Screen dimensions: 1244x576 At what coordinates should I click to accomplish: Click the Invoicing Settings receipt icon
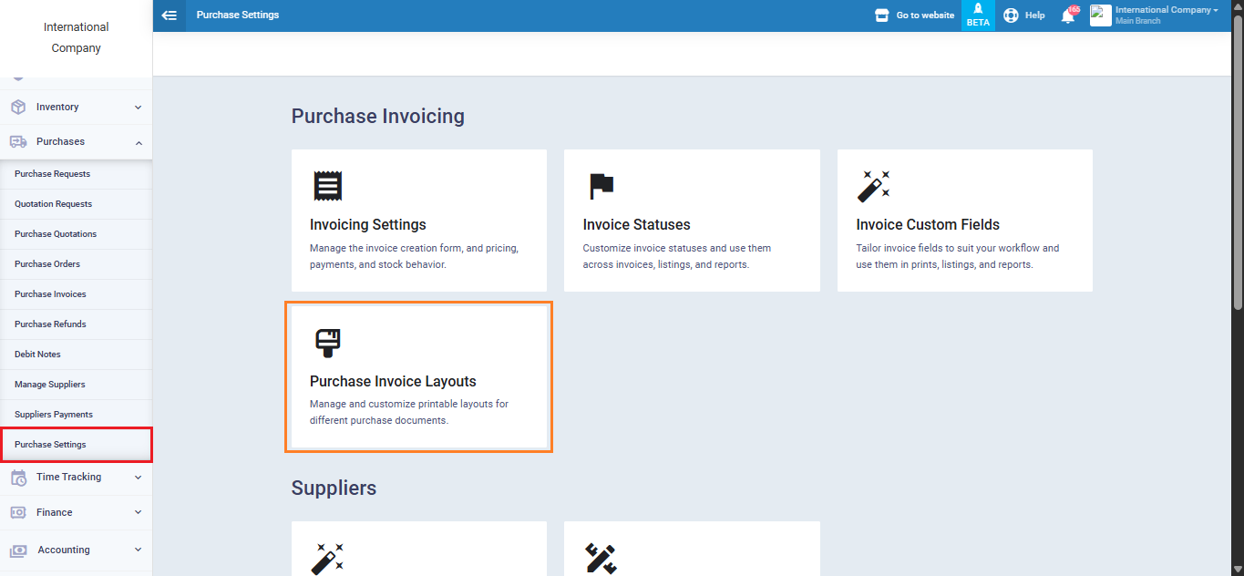(327, 186)
